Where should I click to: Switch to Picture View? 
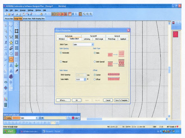click(9, 19)
